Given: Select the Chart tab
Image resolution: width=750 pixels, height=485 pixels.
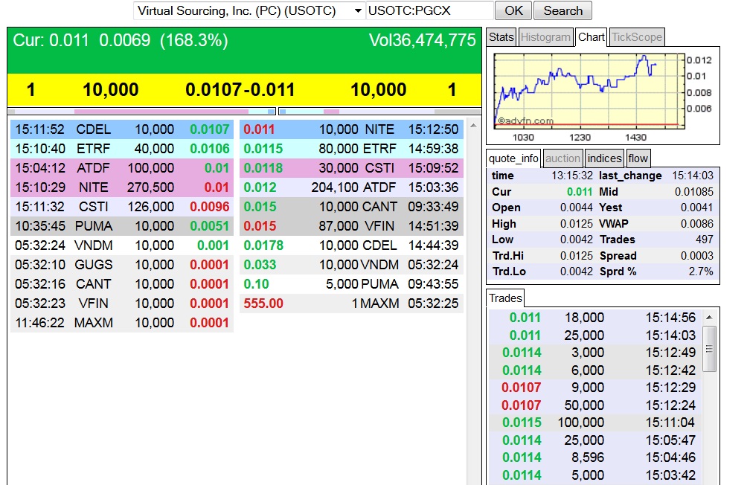Looking at the screenshot, I should [590, 36].
